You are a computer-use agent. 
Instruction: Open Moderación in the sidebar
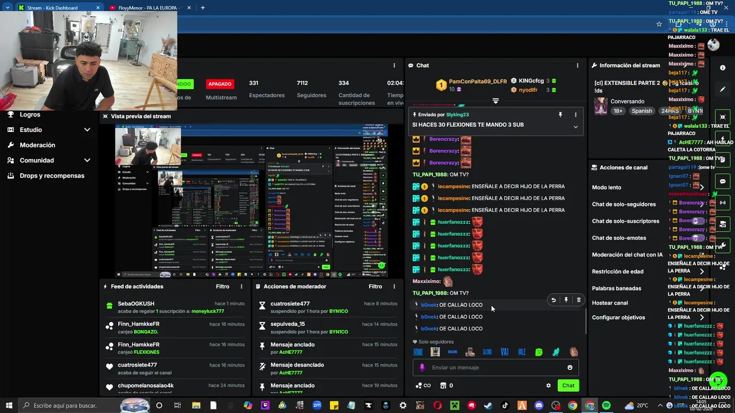37,145
